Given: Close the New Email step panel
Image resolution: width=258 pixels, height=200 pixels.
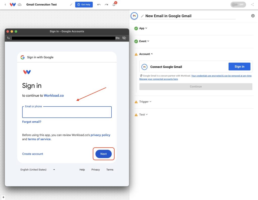Looking at the screenshot, I should coord(253,16).
